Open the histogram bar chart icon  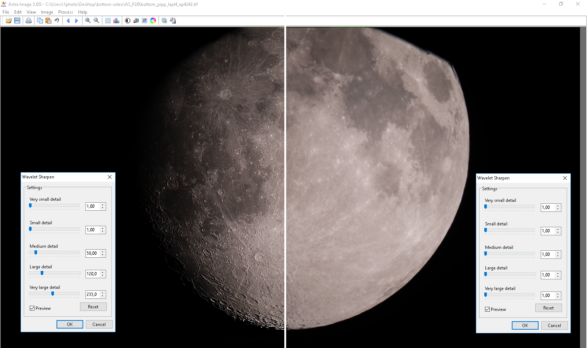click(x=116, y=21)
